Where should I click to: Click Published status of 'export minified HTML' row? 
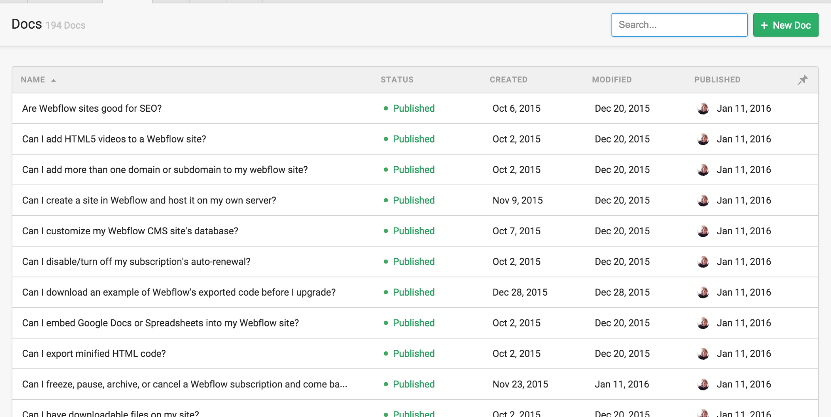click(409, 354)
